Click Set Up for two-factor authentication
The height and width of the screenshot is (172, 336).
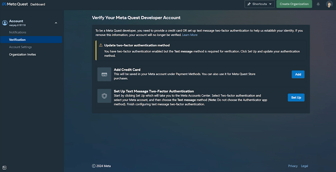[296, 98]
